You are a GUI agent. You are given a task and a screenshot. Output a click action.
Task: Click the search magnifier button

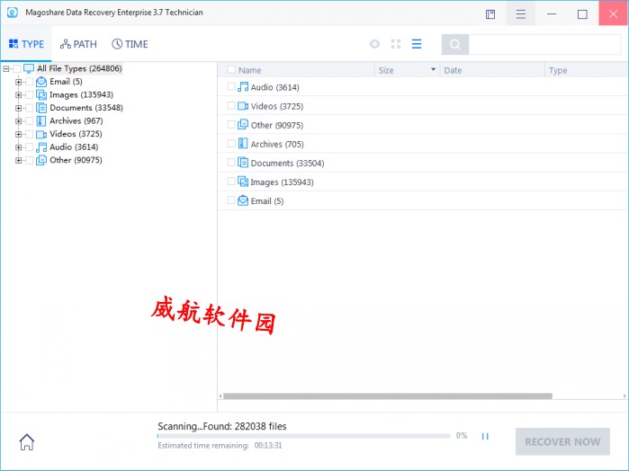point(455,44)
